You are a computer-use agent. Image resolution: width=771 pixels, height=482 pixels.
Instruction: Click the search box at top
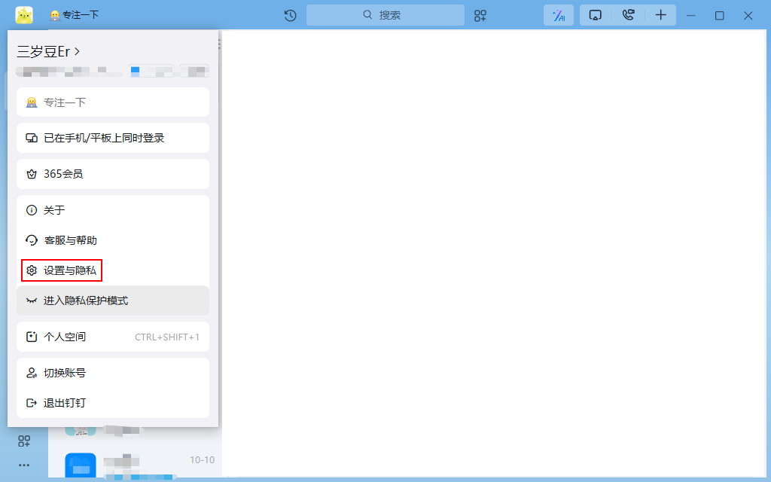coord(385,15)
